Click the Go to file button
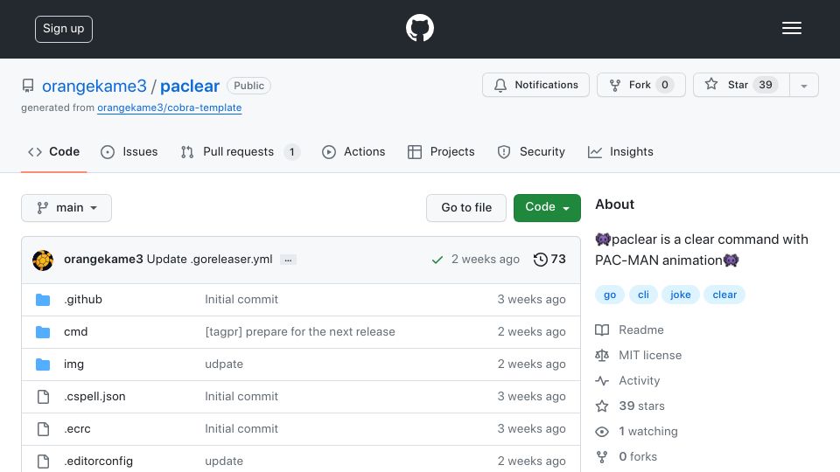Viewport: 840px width, 472px height. [x=466, y=208]
